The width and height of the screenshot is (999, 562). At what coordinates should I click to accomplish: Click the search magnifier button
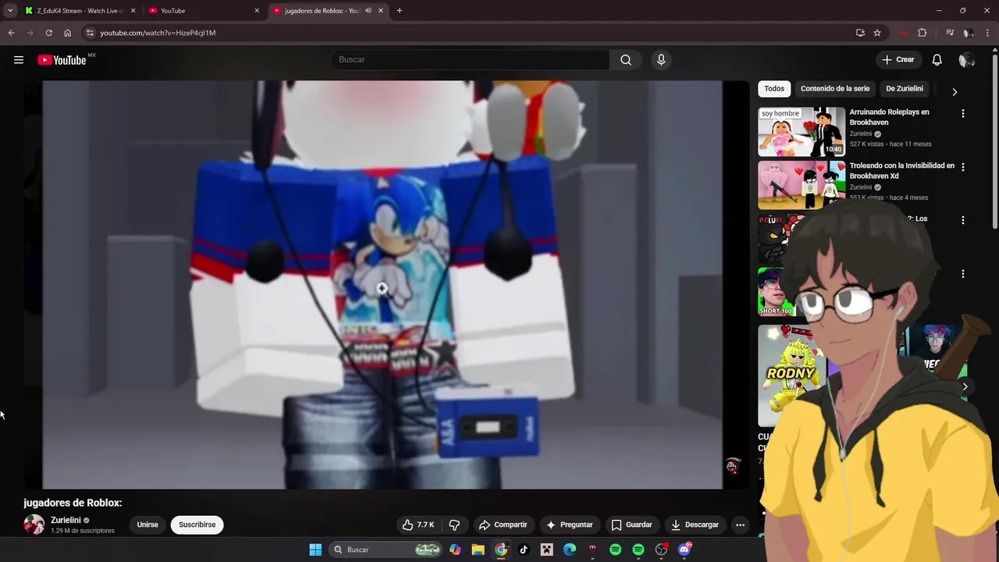(x=626, y=60)
